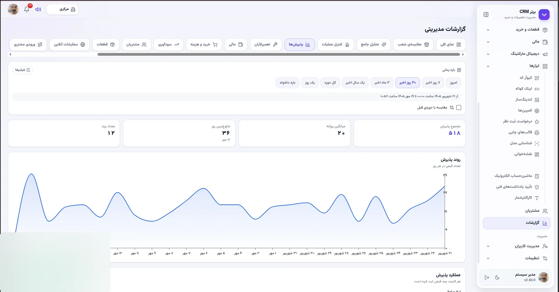Switch to the نمای کلی report tab

click(451, 45)
